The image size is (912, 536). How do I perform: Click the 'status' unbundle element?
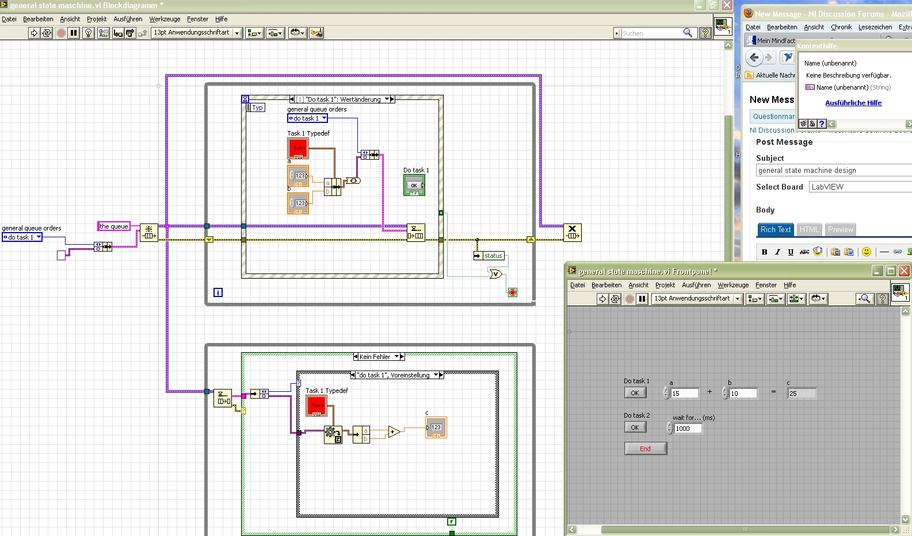pos(490,256)
